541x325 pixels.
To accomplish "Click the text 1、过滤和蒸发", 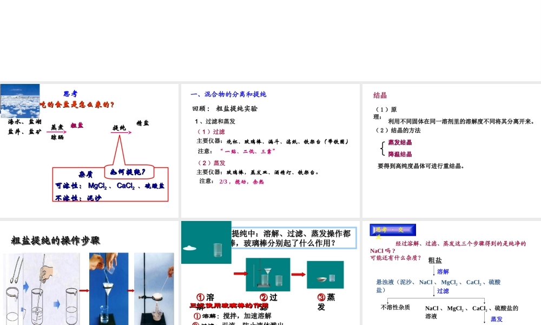I will (x=215, y=121).
